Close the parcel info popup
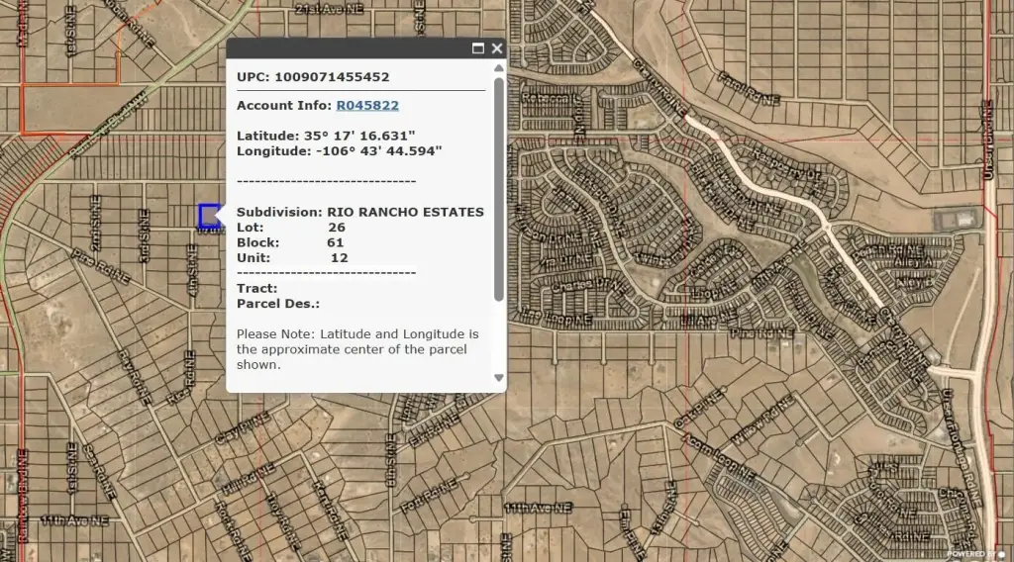This screenshot has height=562, width=1014. [x=497, y=48]
